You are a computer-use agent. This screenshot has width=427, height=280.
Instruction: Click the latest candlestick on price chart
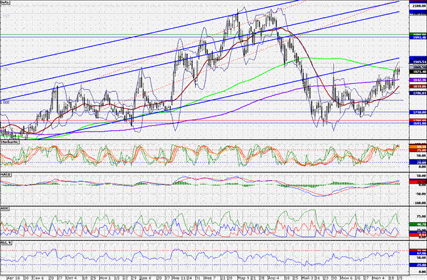point(398,70)
